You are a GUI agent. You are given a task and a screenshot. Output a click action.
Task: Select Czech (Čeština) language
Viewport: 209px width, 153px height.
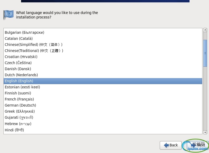pyautogui.click(x=103, y=63)
